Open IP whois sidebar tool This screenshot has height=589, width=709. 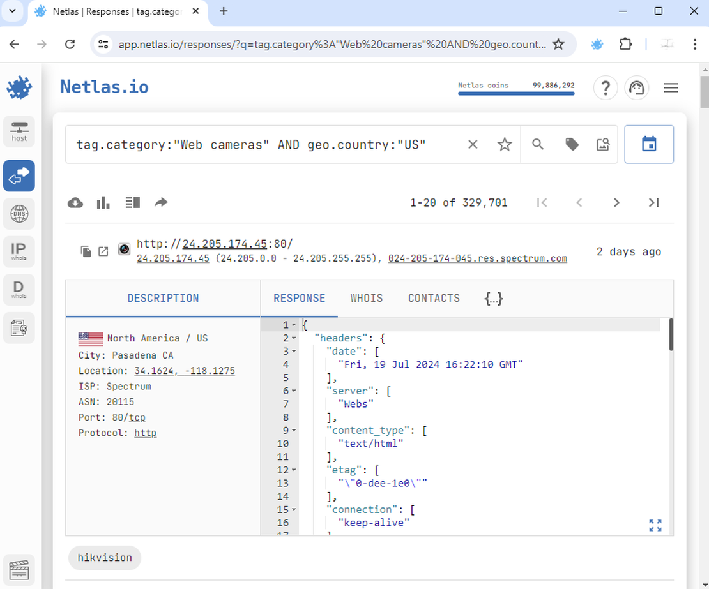coord(19,252)
